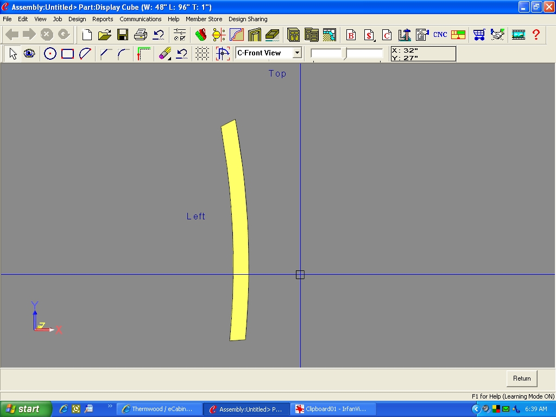Viewport: 556px width, 417px height.
Task: Select the fillet rounded corner tool
Action: 123,54
